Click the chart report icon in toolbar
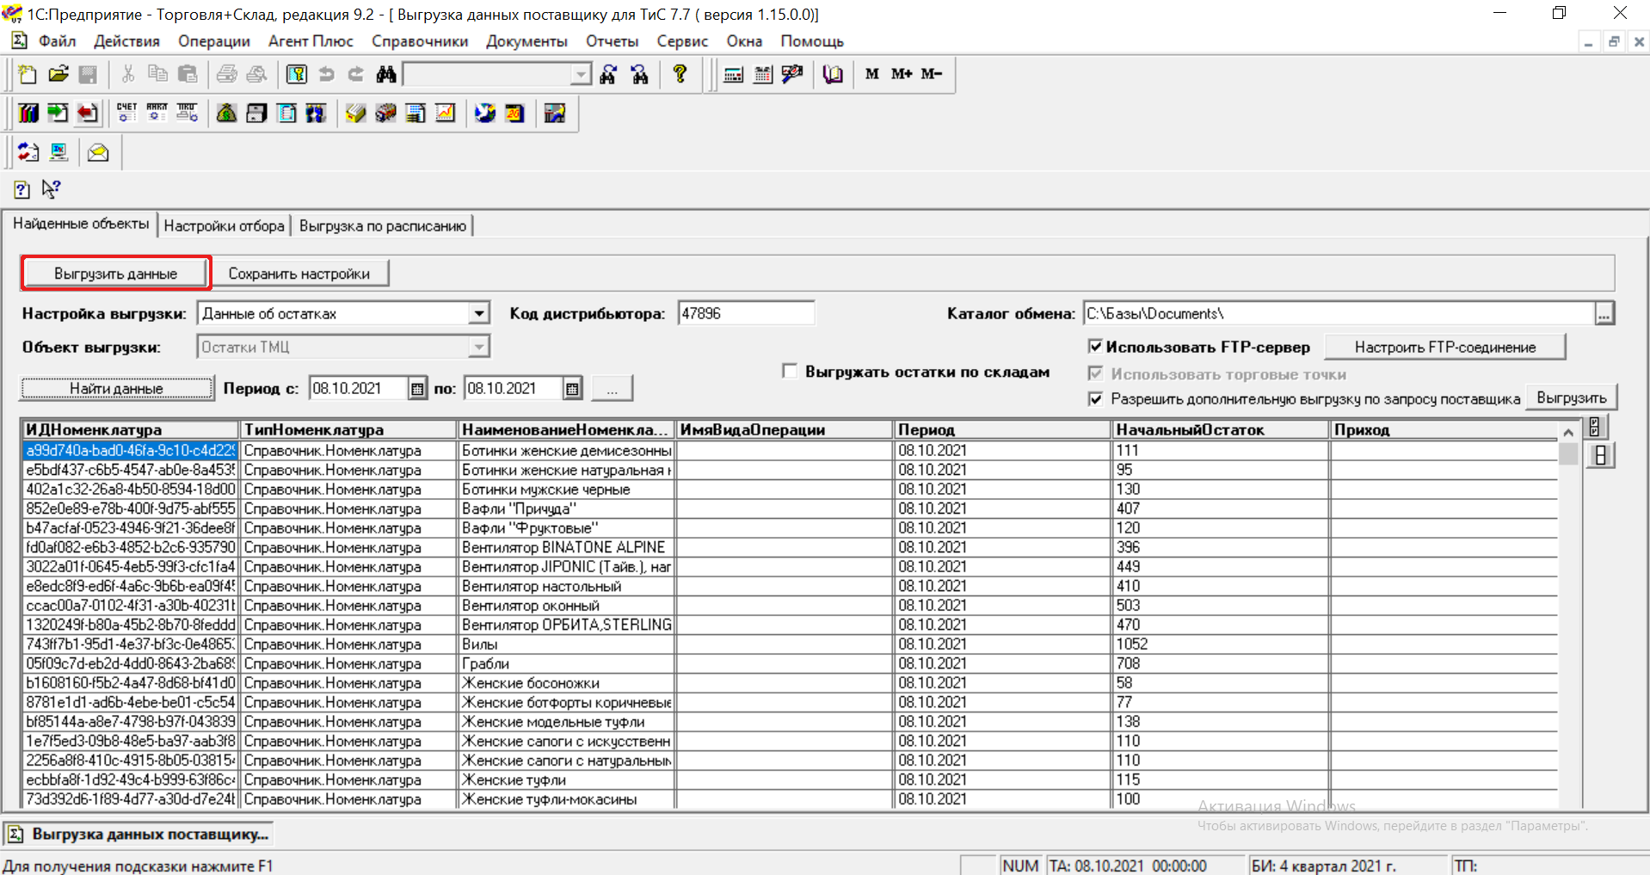1650x875 pixels. click(x=445, y=114)
